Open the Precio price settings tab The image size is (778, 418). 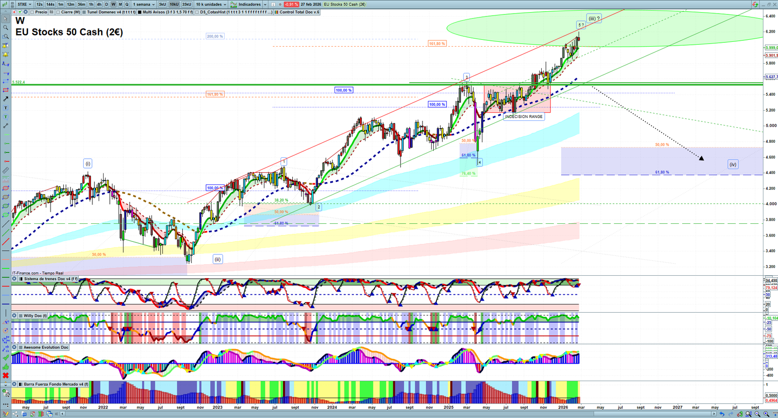click(x=38, y=12)
